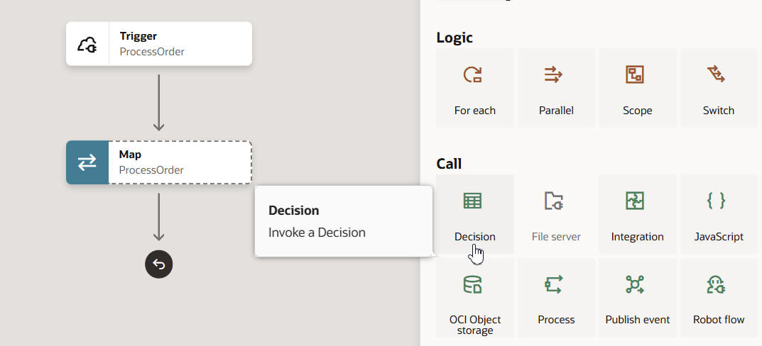Select the Map ProcessOrder node
The image size is (762, 346).
click(180, 162)
